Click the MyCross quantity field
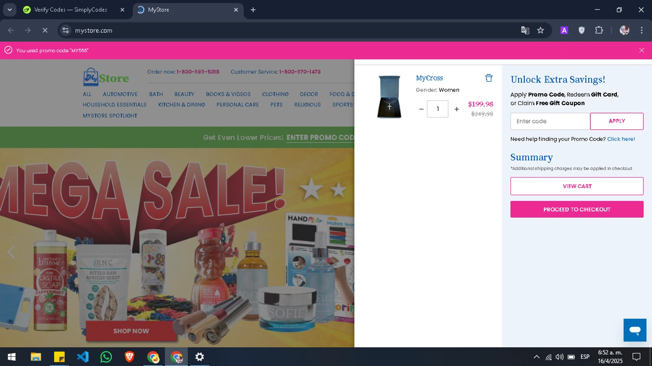This screenshot has height=366, width=652. 437,109
